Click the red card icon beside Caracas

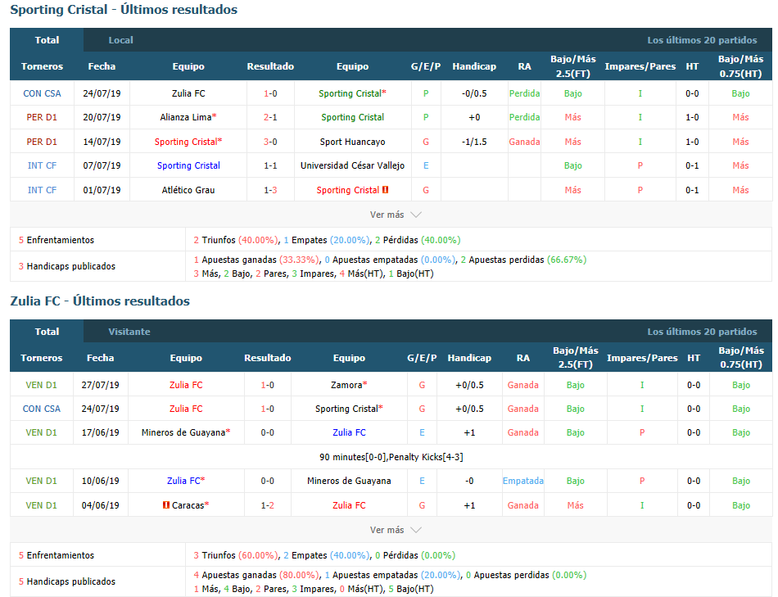[x=166, y=504]
